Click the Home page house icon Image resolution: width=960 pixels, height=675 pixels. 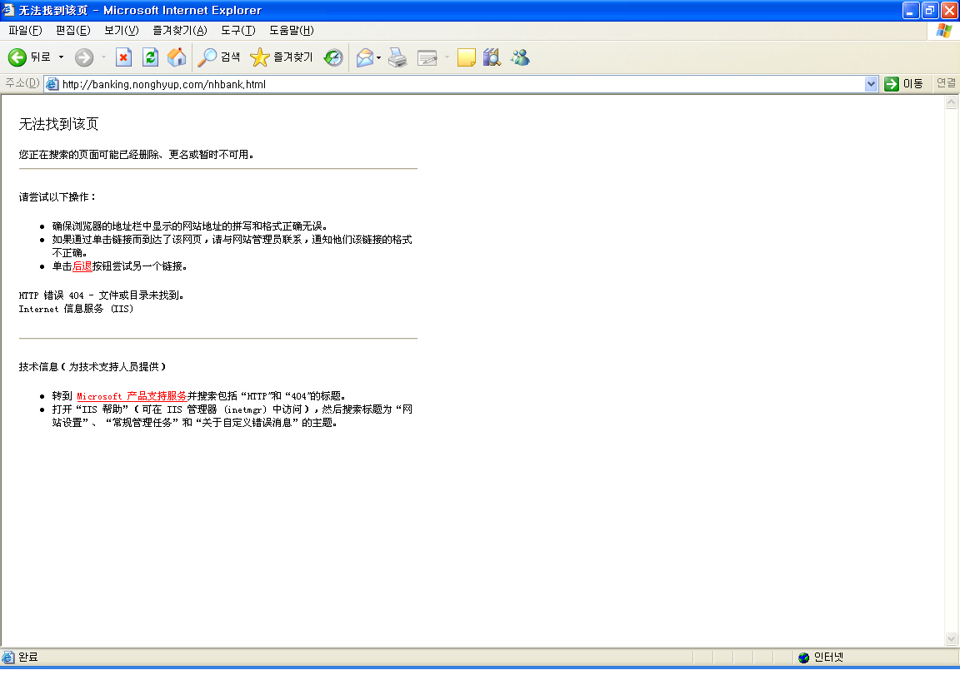pyautogui.click(x=177, y=57)
